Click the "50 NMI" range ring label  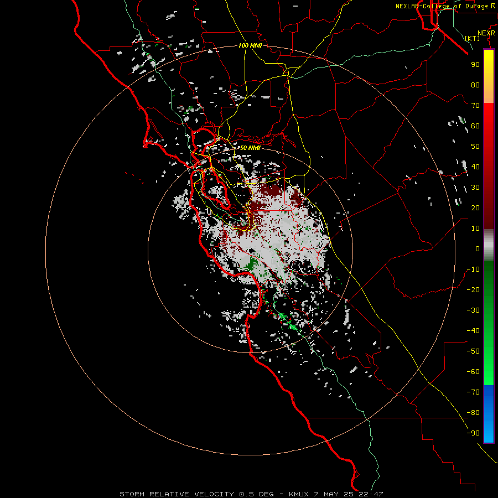coord(250,148)
